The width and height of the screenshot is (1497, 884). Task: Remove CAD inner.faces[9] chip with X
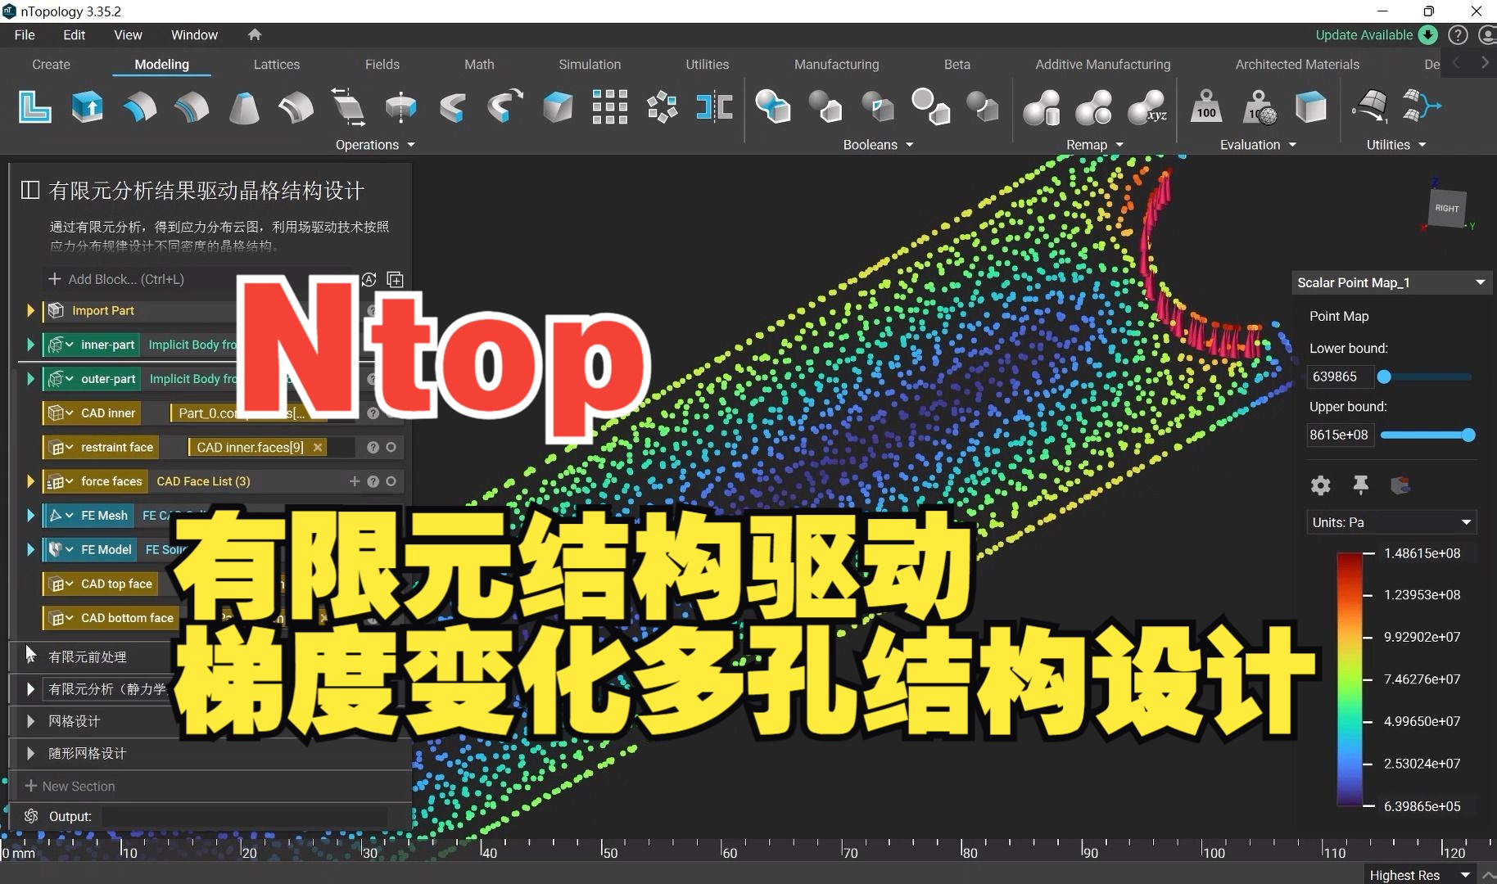tap(318, 447)
